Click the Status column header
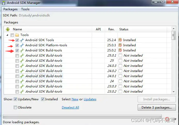 [124, 29]
